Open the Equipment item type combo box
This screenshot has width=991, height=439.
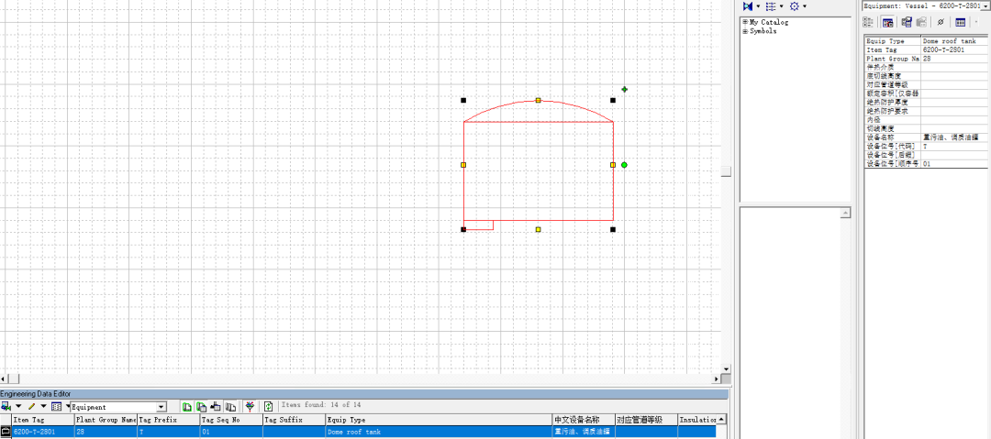tap(161, 407)
